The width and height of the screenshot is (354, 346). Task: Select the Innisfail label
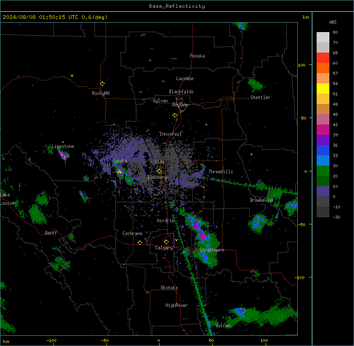coord(170,134)
